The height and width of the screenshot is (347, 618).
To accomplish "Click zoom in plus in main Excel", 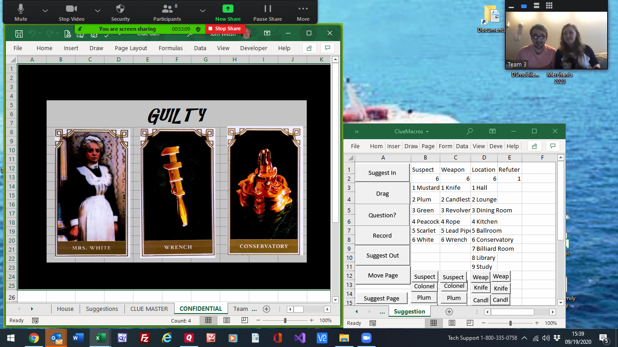I will [311, 320].
